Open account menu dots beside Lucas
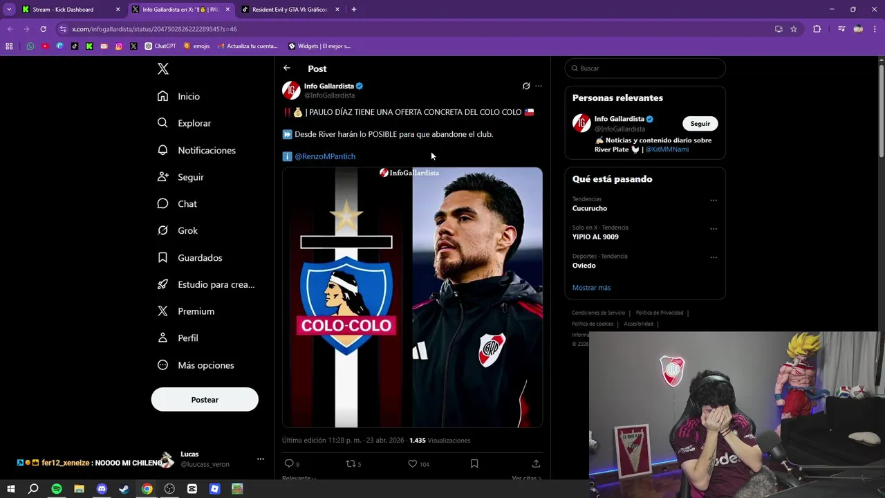The height and width of the screenshot is (498, 885). [x=260, y=459]
